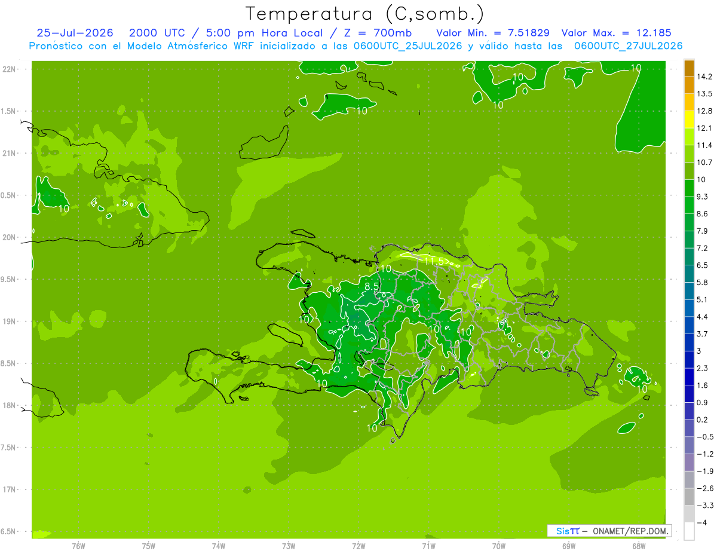
Task: Click the "68W" longitude axis label
Action: tap(639, 546)
